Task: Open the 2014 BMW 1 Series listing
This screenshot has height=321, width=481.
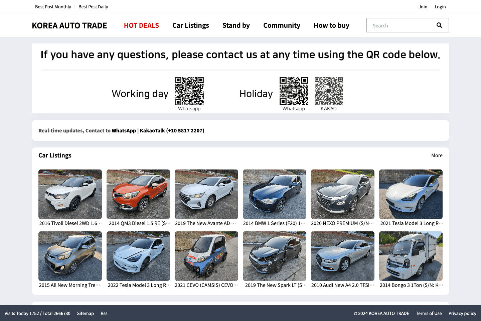Action: 274,194
